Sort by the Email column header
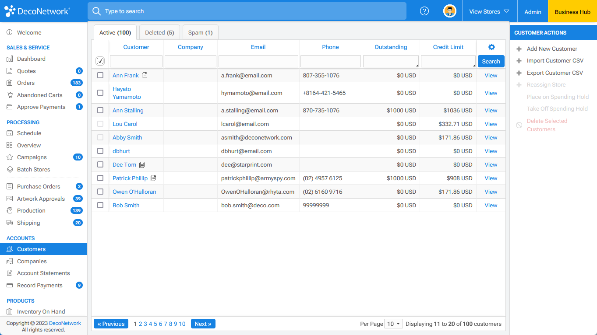This screenshot has height=335, width=597. click(x=258, y=47)
